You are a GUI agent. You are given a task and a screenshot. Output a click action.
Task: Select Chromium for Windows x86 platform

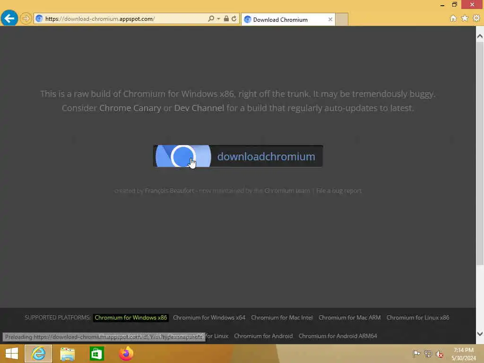[x=131, y=318]
